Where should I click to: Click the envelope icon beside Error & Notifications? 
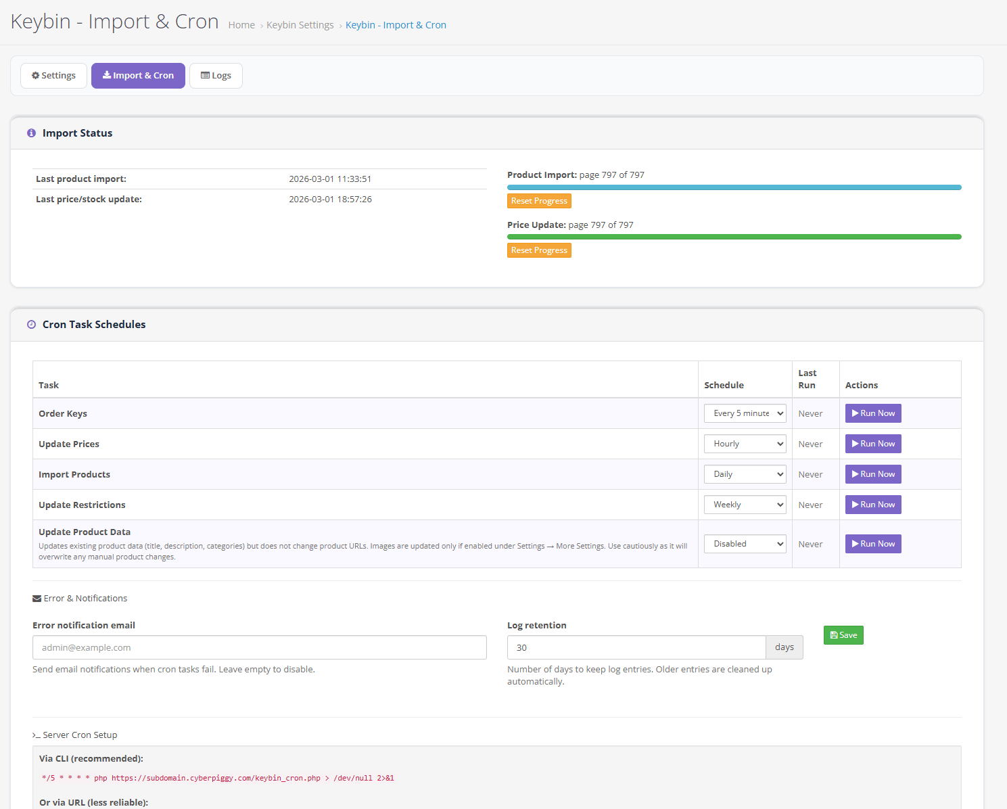37,599
